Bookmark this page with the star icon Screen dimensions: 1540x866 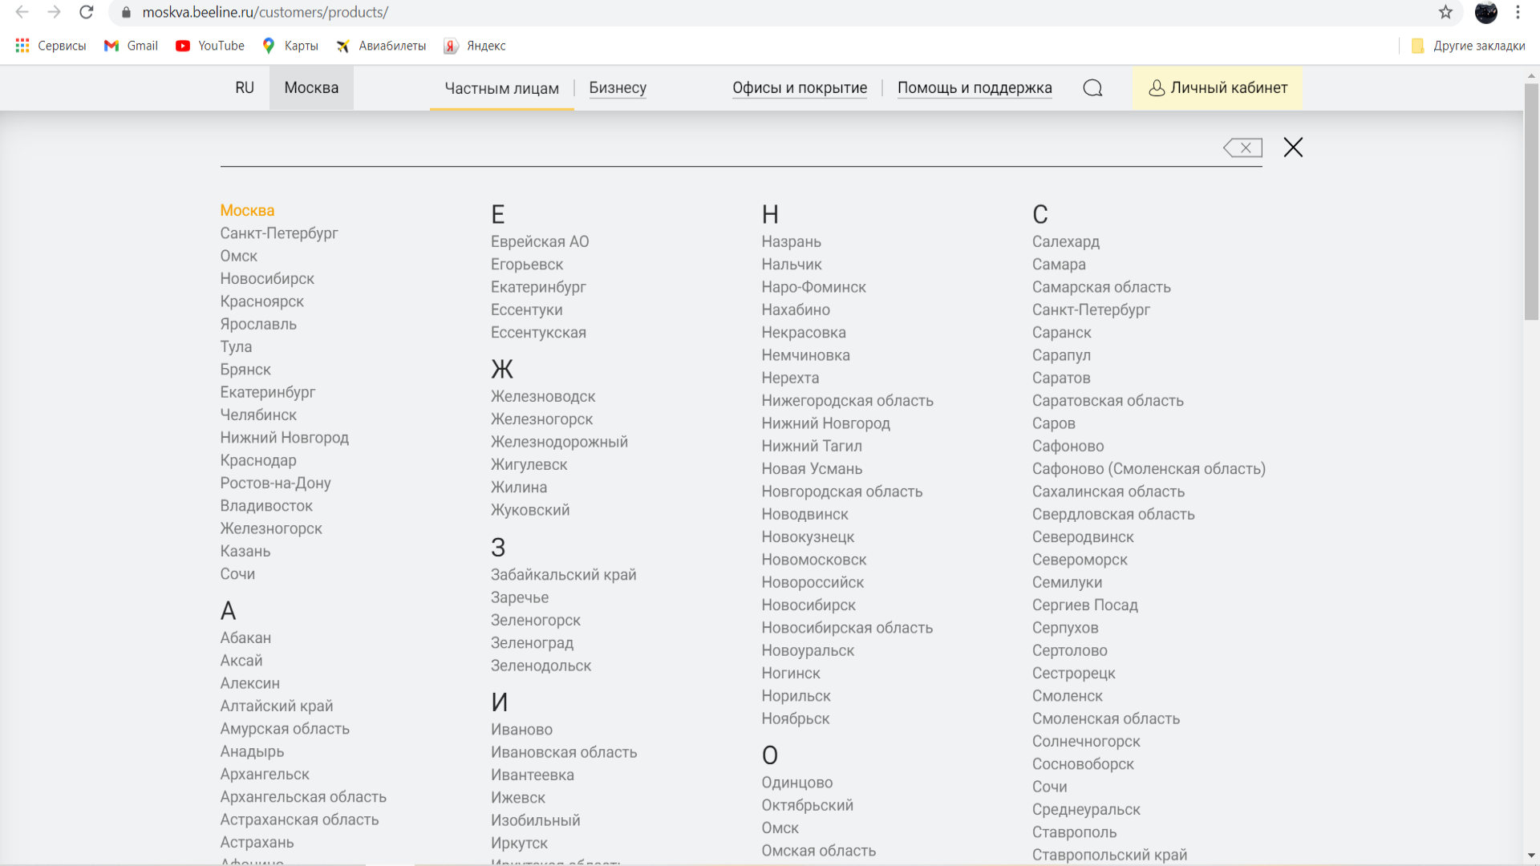point(1445,12)
